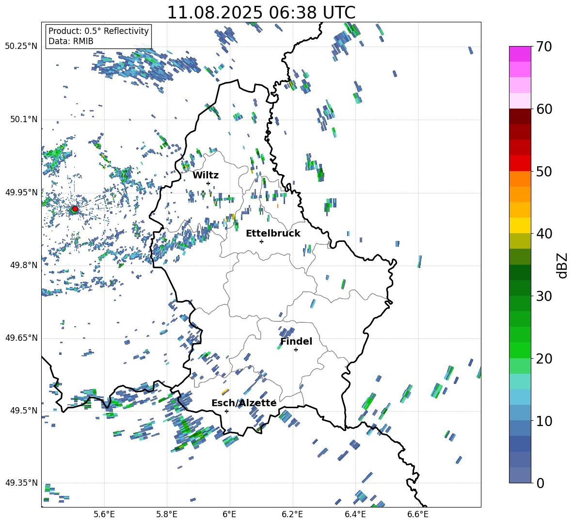Click the Ettelbruck station cross marker
Screen dimensions: 574x524
[261, 241]
